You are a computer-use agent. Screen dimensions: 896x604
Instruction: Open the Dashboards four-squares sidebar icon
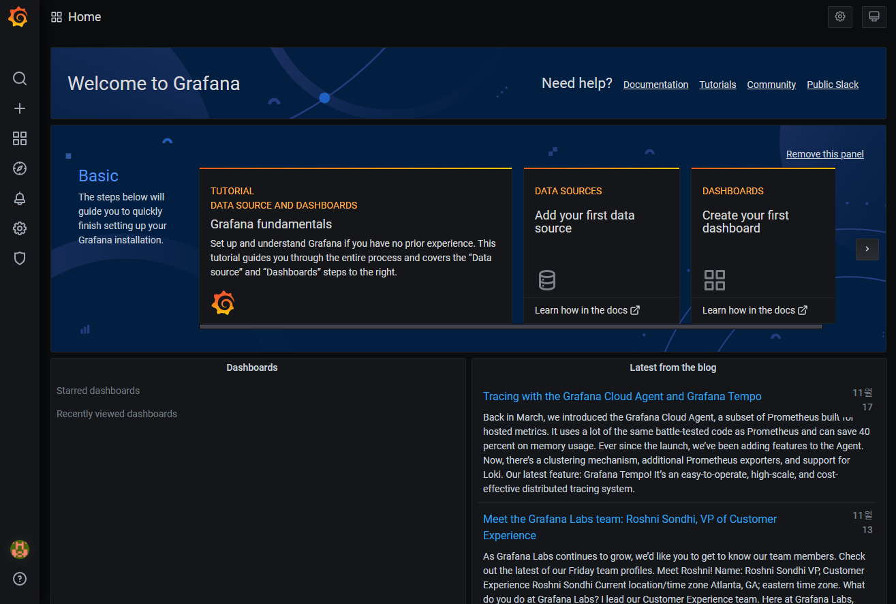point(20,138)
